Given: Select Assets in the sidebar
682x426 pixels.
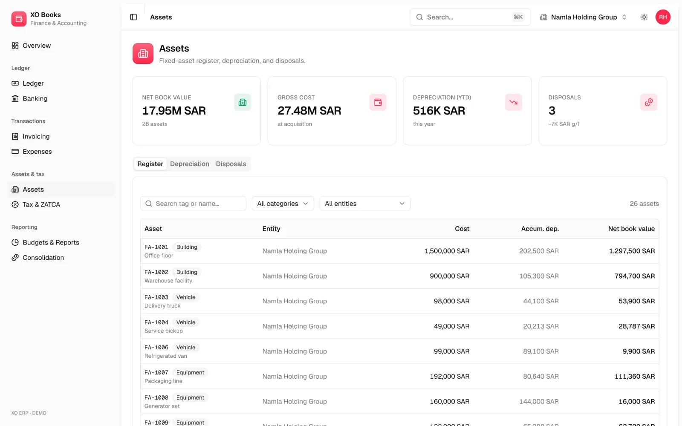Looking at the screenshot, I should (61, 190).
